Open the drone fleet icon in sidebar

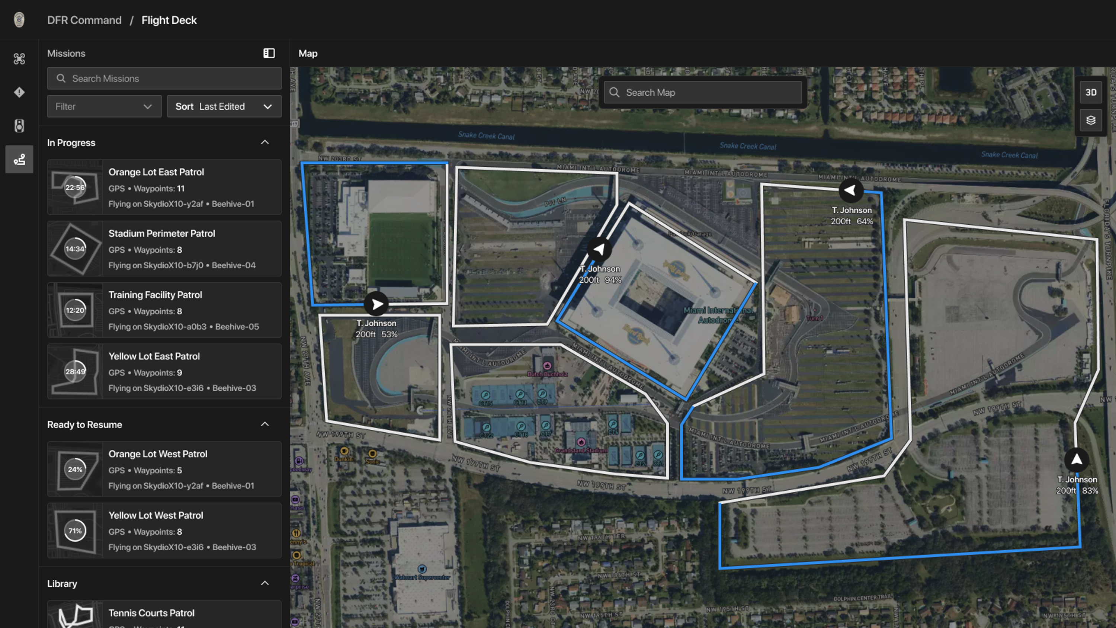coord(19,58)
